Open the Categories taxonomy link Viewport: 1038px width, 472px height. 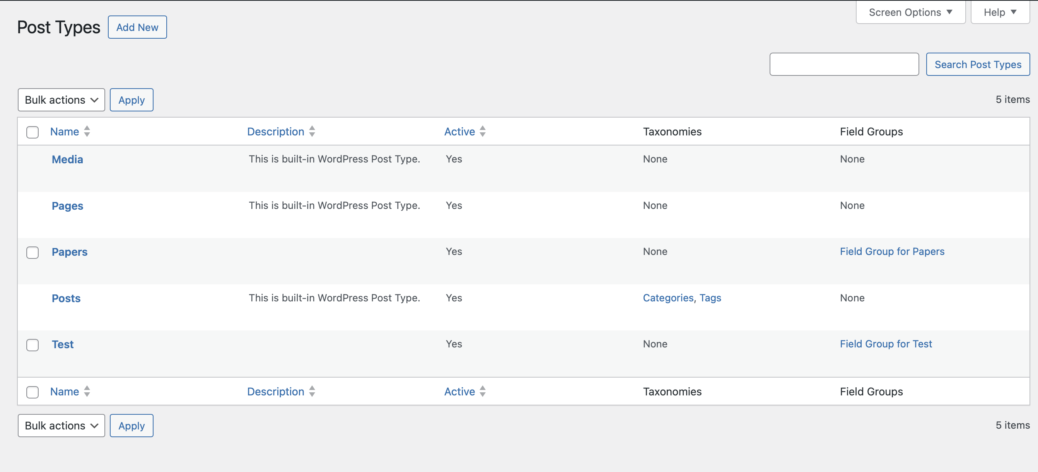(668, 298)
